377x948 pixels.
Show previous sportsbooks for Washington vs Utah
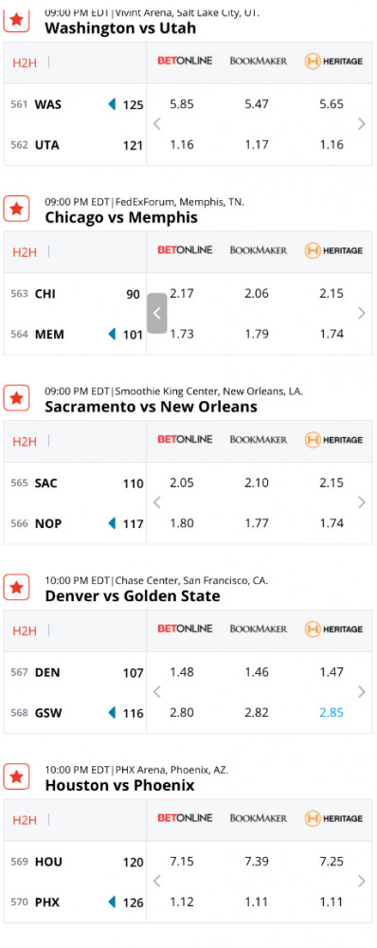point(157,124)
